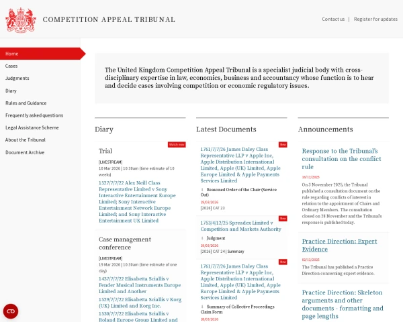Go to Legal Assistance Scheme
Image resolution: width=403 pixels, height=322 pixels.
point(32,127)
